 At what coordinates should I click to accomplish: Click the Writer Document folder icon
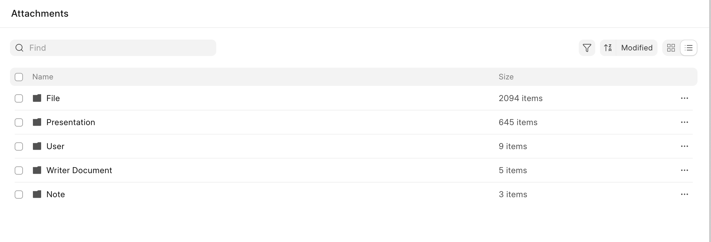(x=37, y=170)
